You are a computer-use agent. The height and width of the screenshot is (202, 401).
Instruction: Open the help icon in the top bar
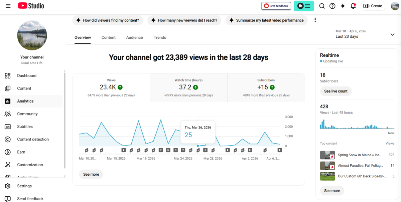pos(332,6)
